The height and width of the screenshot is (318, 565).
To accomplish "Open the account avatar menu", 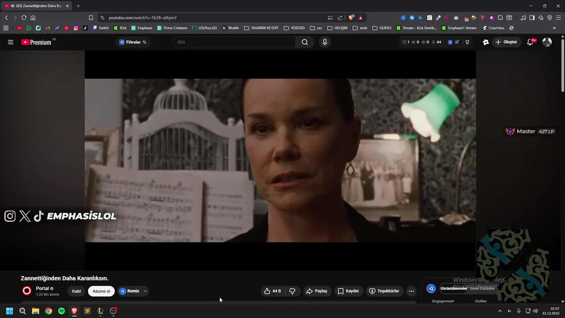I will click(547, 42).
